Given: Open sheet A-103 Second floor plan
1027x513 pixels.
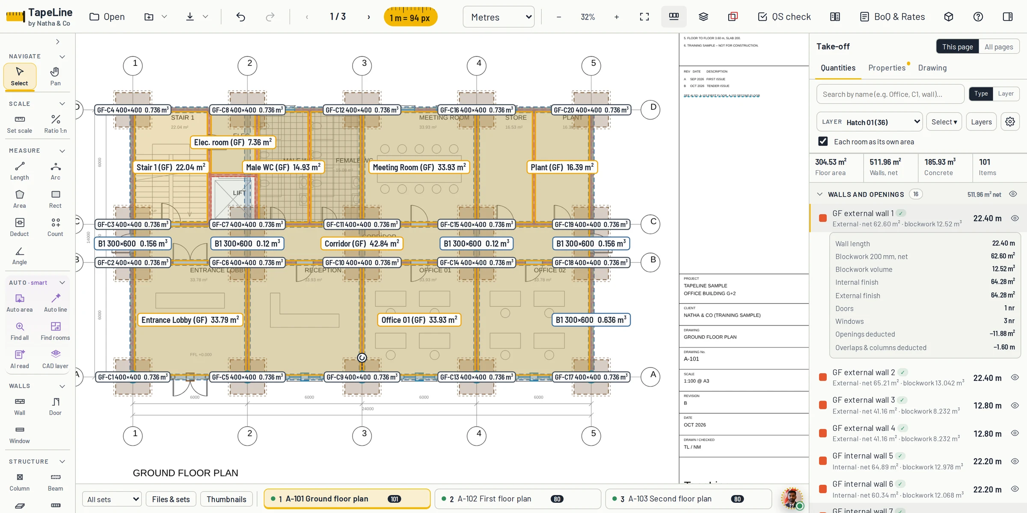Looking at the screenshot, I should [x=689, y=499].
